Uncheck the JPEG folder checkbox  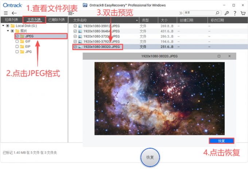(17, 36)
